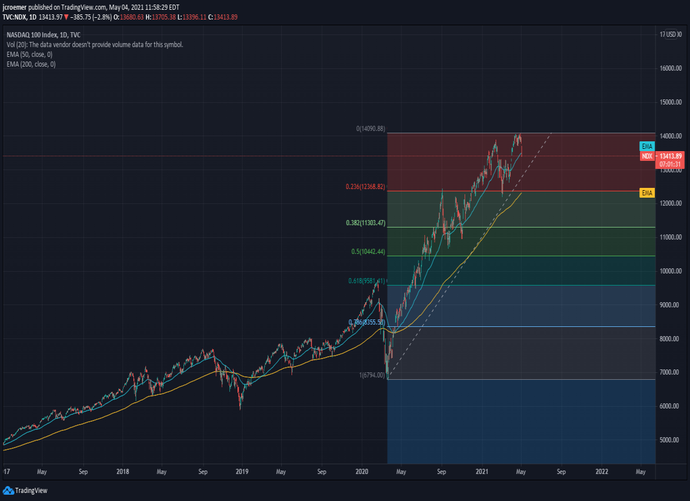690x501 pixels.
Task: Click the 2018 label on time axis
Action: [x=122, y=472]
